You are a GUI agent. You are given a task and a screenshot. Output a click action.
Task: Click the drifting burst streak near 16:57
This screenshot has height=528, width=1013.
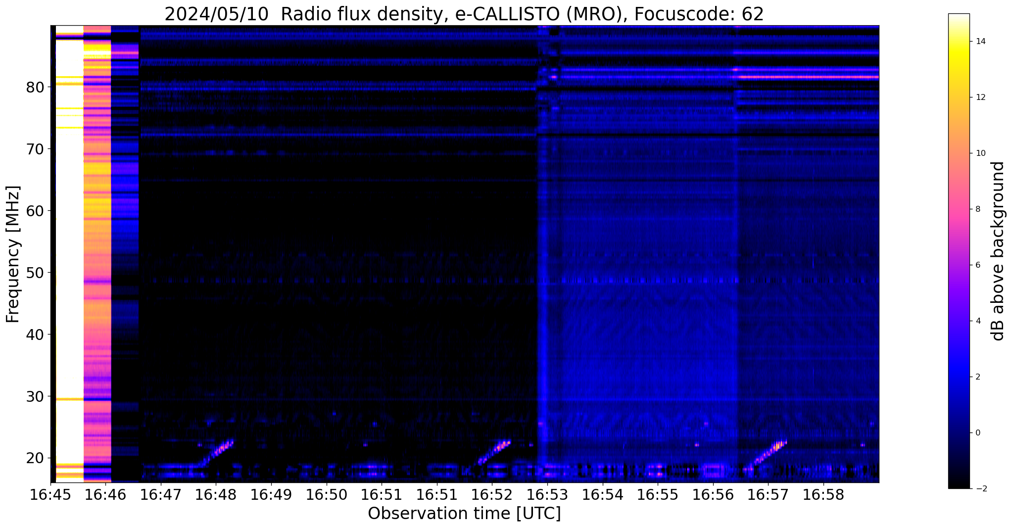pos(770,452)
